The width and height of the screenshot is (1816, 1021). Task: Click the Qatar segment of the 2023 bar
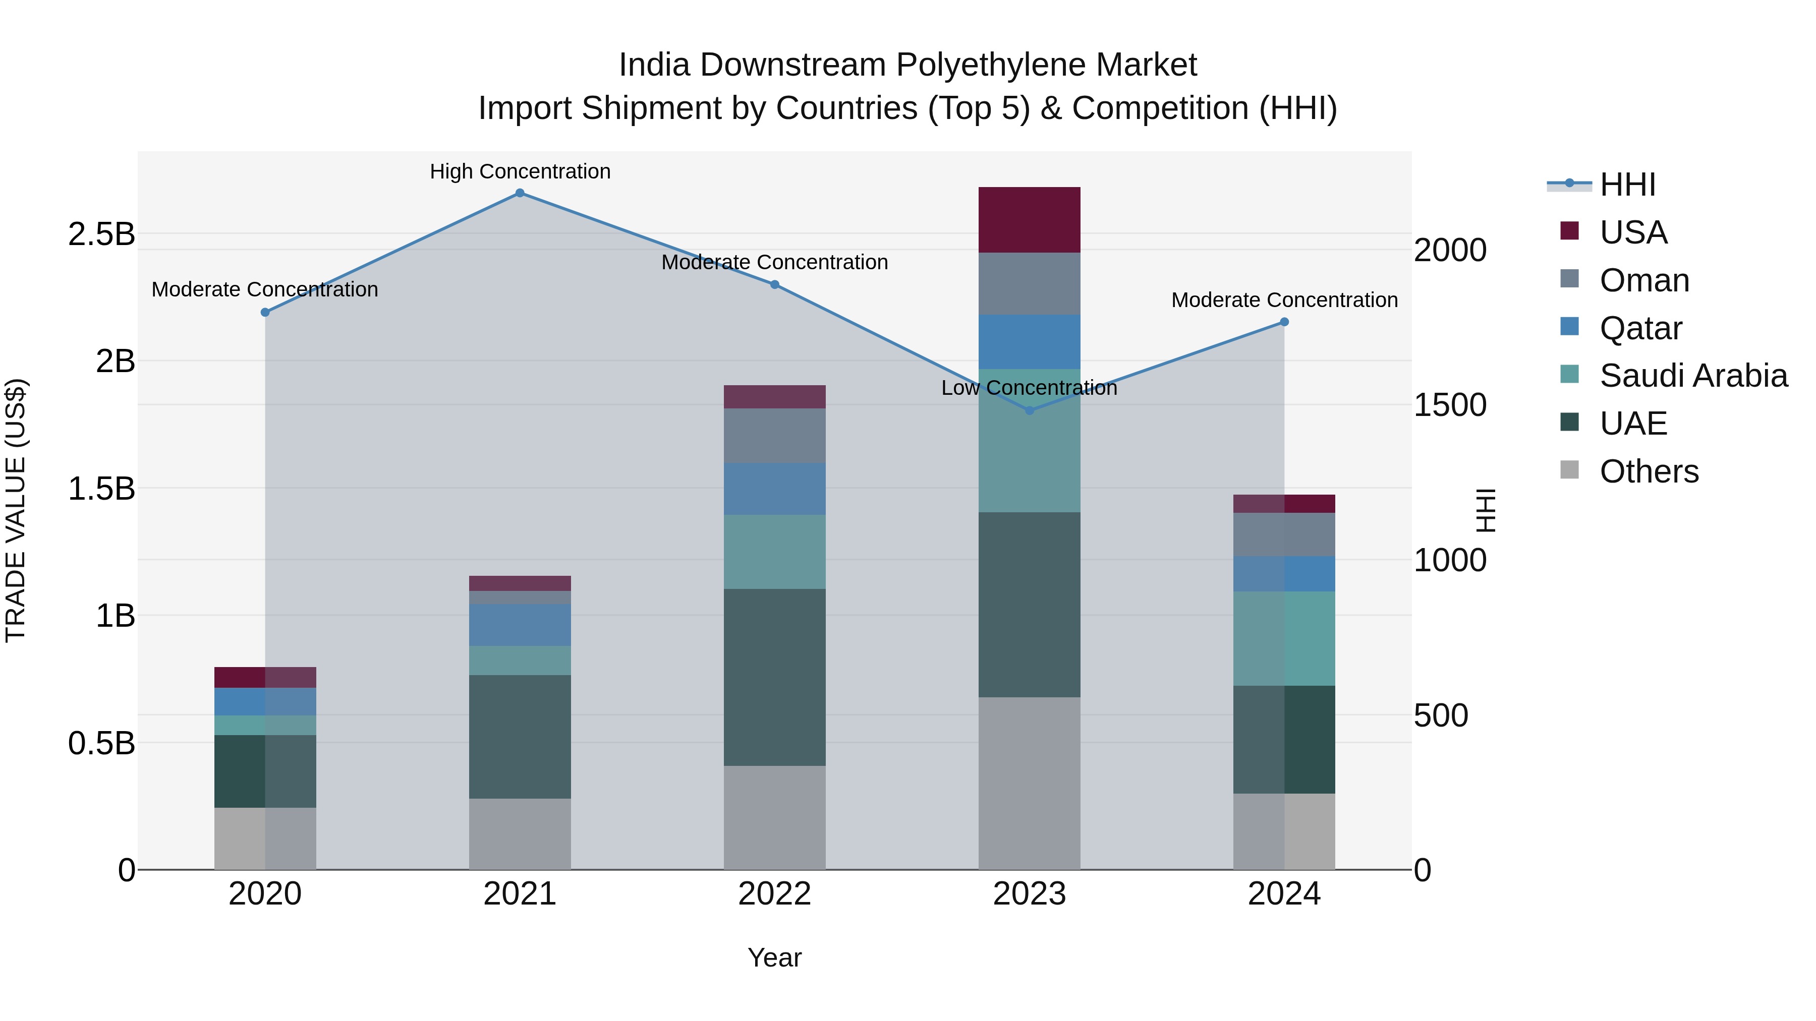coord(1029,342)
